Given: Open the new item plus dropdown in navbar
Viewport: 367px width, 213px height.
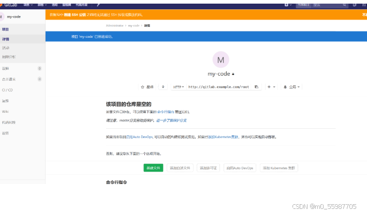Looking at the screenshot, I should tap(288, 5).
